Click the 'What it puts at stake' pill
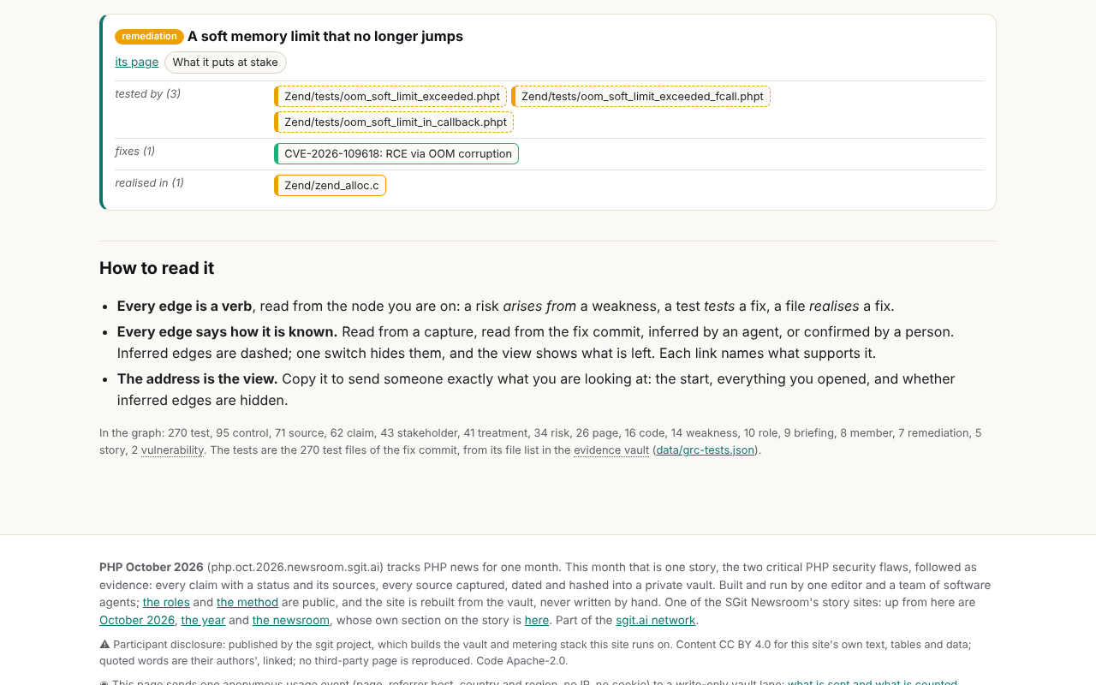1096x685 pixels. click(x=225, y=63)
